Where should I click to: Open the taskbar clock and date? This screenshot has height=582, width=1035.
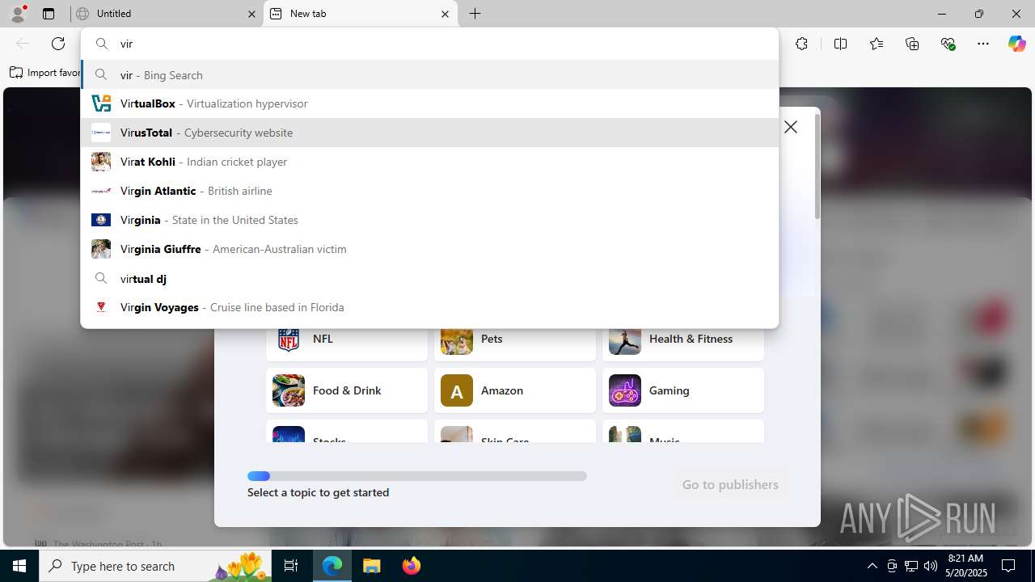(965, 566)
